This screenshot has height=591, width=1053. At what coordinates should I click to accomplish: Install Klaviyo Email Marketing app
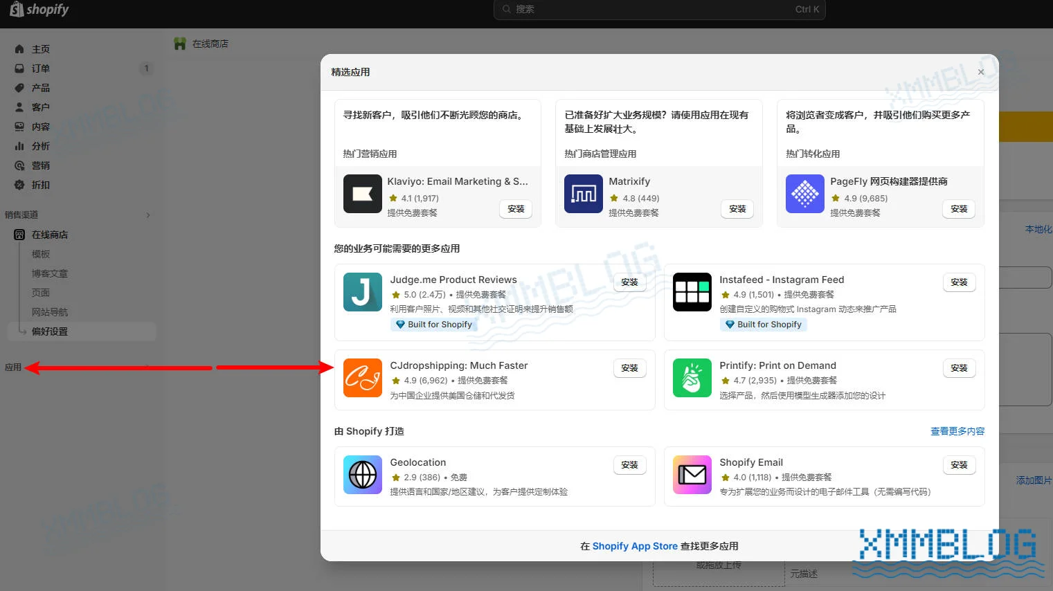[516, 209]
